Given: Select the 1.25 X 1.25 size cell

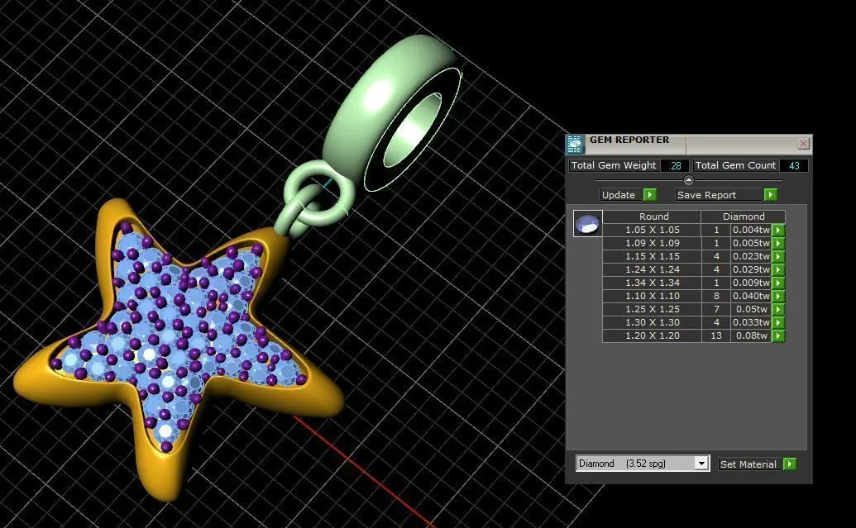Looking at the screenshot, I should tap(653, 309).
